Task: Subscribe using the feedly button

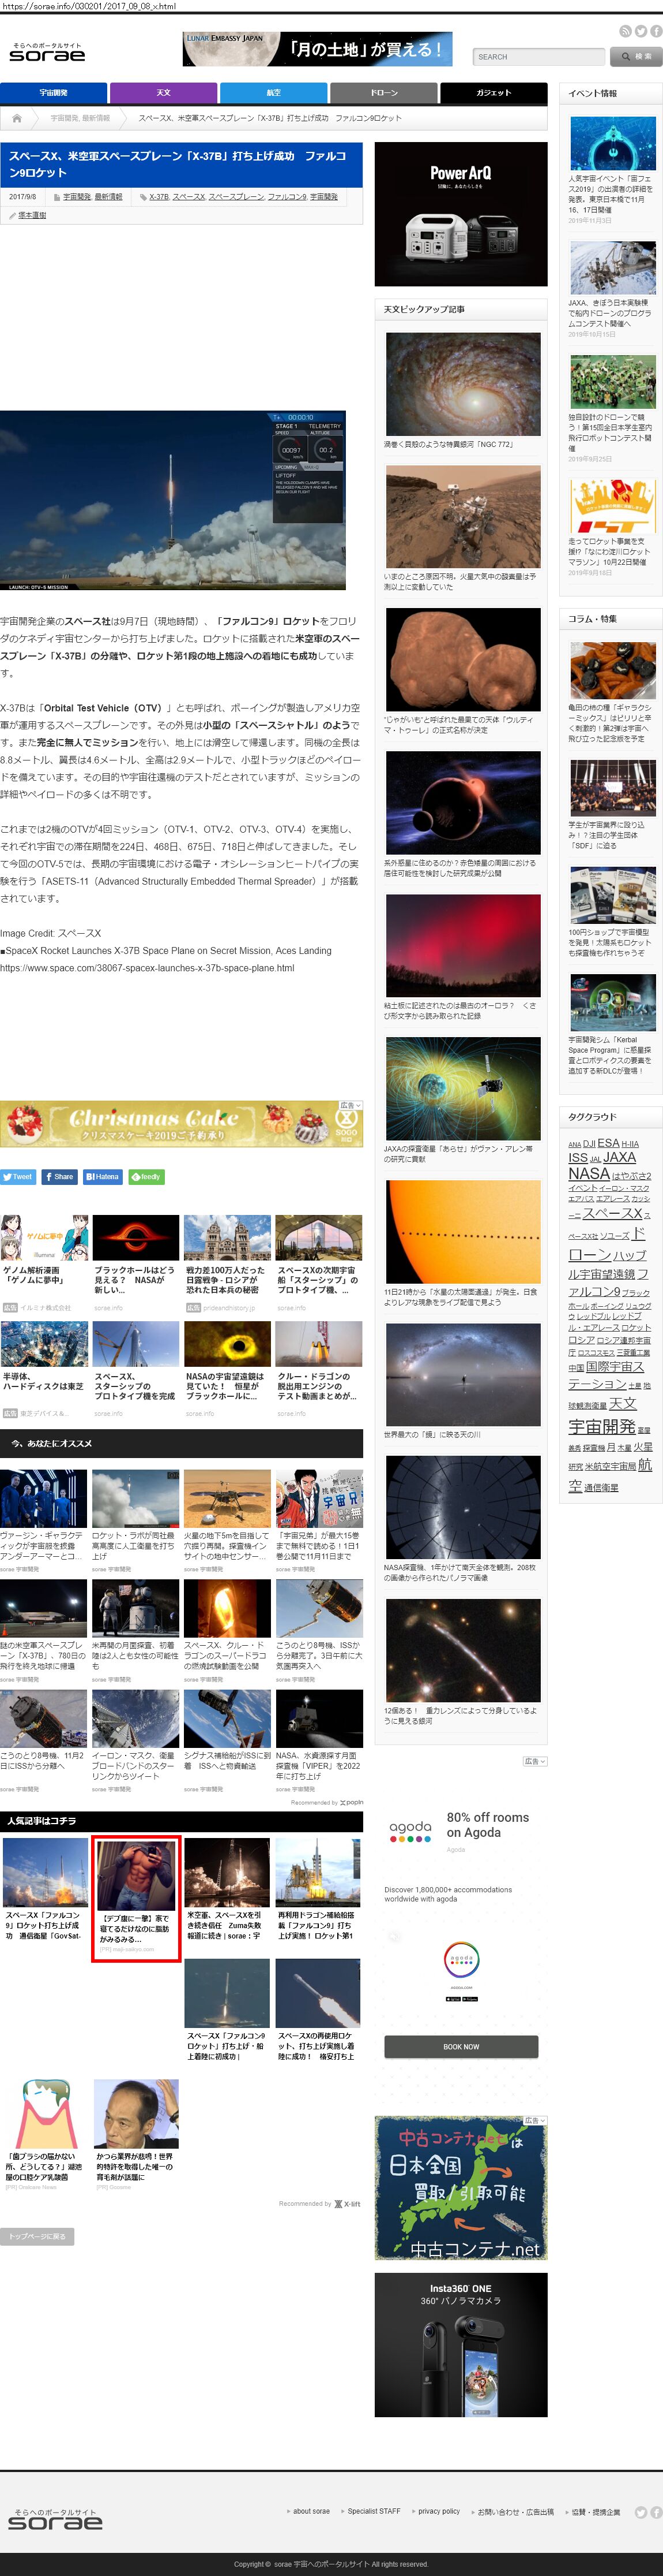Action: (x=146, y=1176)
